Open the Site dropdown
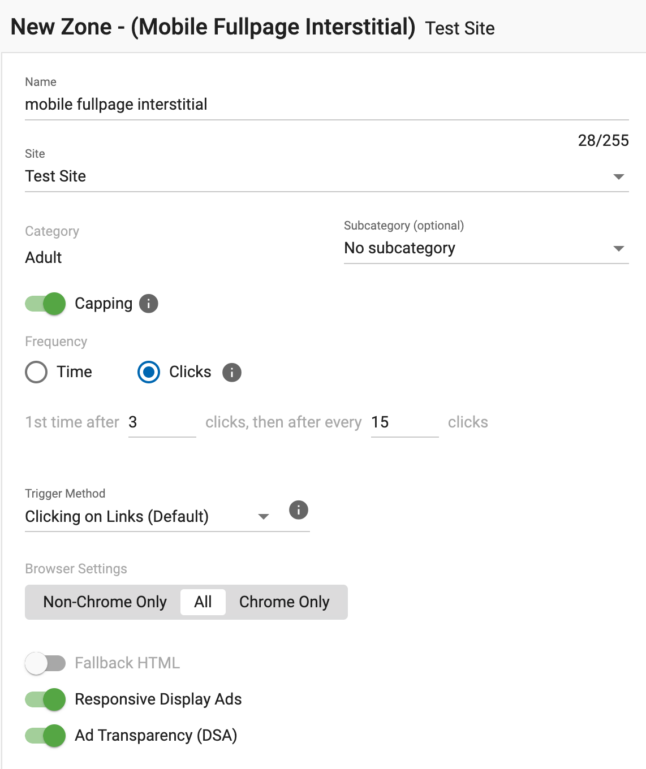The width and height of the screenshot is (646, 769). point(326,176)
